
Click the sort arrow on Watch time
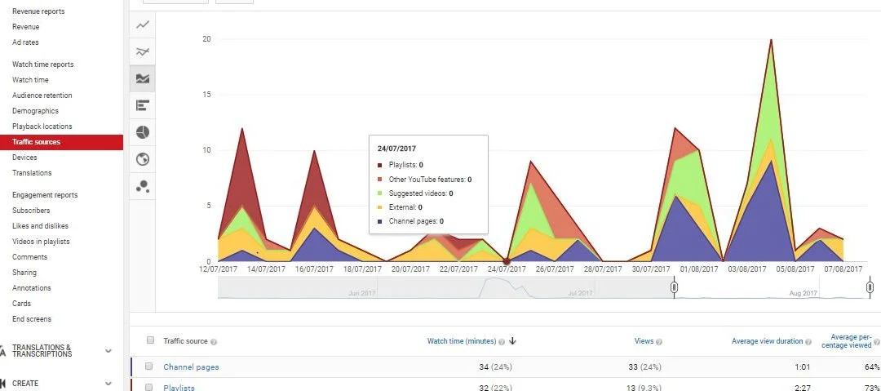coord(513,341)
